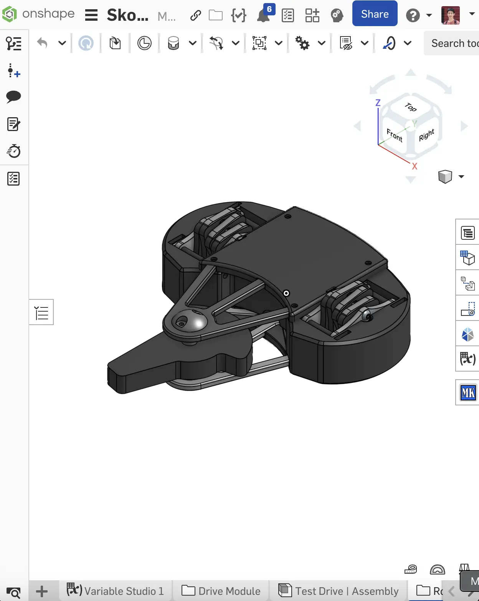Open the App Store grid icon
This screenshot has width=479, height=601.
pyautogui.click(x=312, y=15)
